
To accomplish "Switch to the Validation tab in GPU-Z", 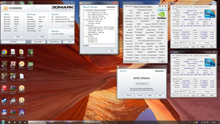I will pyautogui.click(x=149, y=7).
